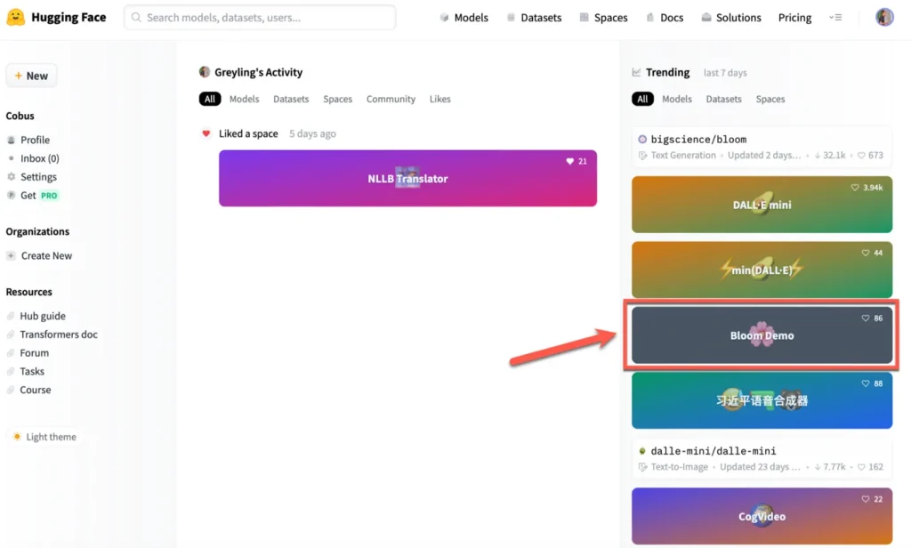Click the Greyling's Activity avatar icon
The width and height of the screenshot is (911, 548).
205,72
